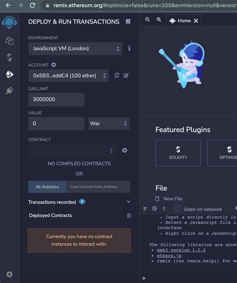Click the zoom out magnifier icon
Image resolution: width=237 pixels, height=283 pixels.
click(x=147, y=19)
